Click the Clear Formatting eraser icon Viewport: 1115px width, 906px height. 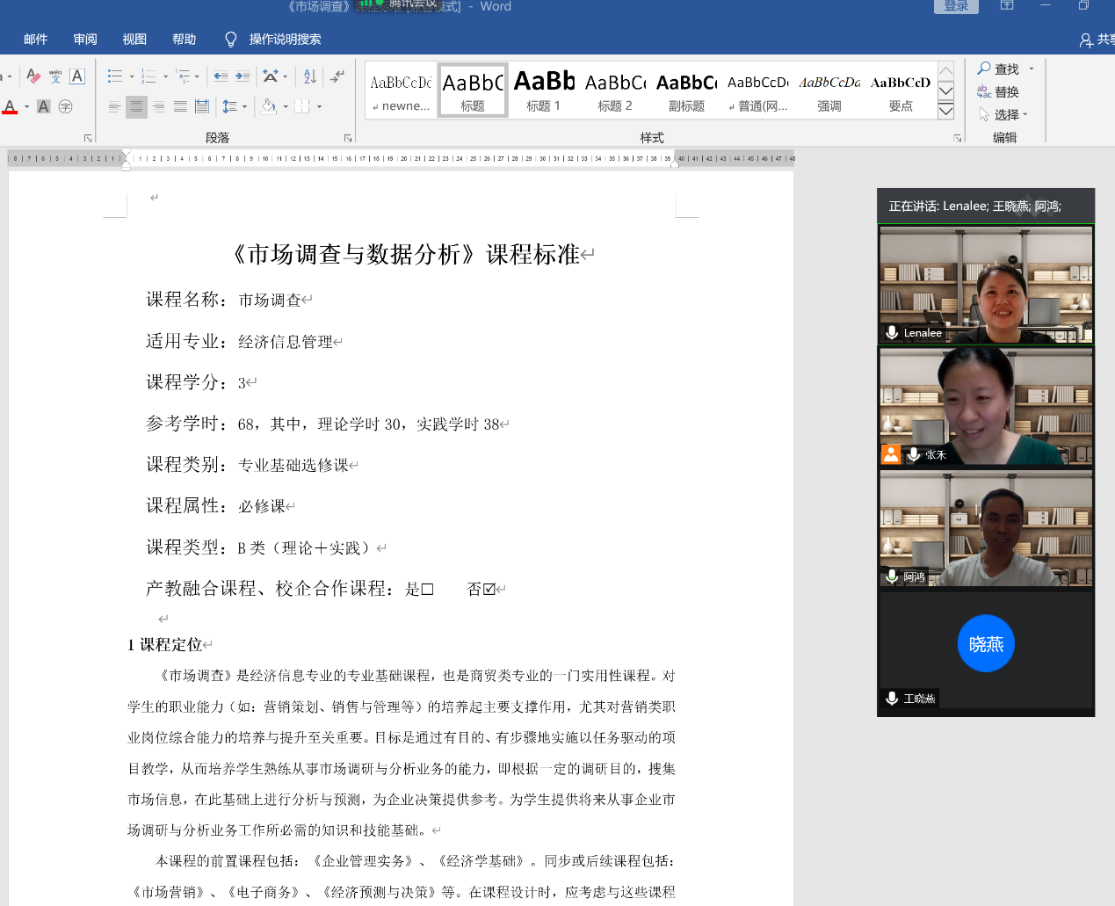pos(33,76)
